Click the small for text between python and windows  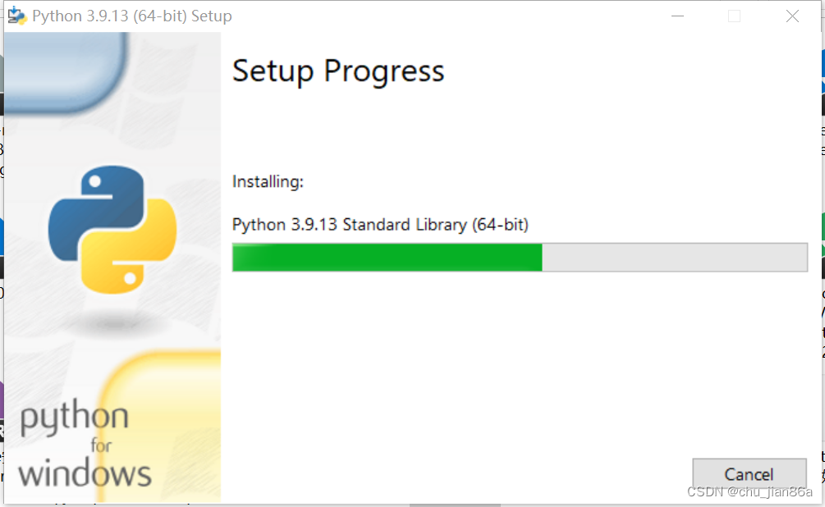101,446
